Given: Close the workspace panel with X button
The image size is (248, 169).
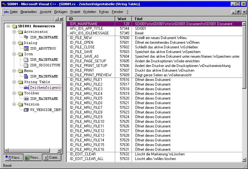Looking at the screenshot, I should click(61, 19).
